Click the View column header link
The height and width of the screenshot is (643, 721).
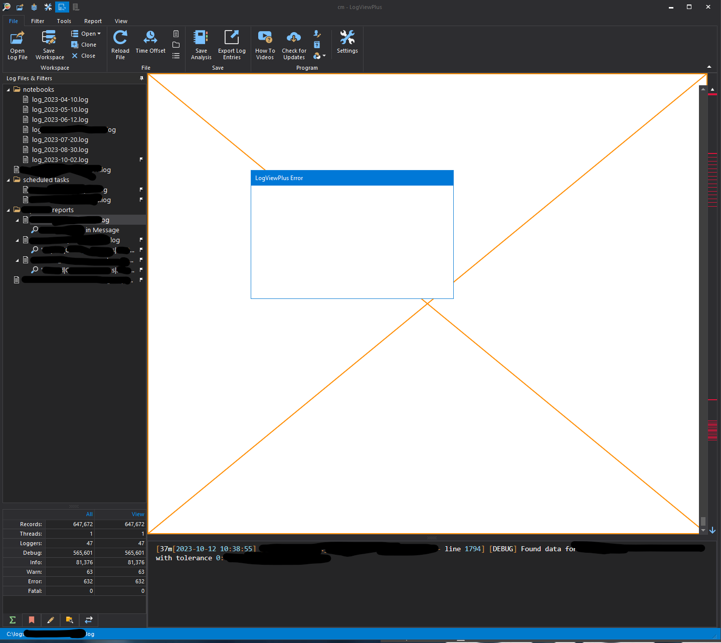[x=138, y=514]
